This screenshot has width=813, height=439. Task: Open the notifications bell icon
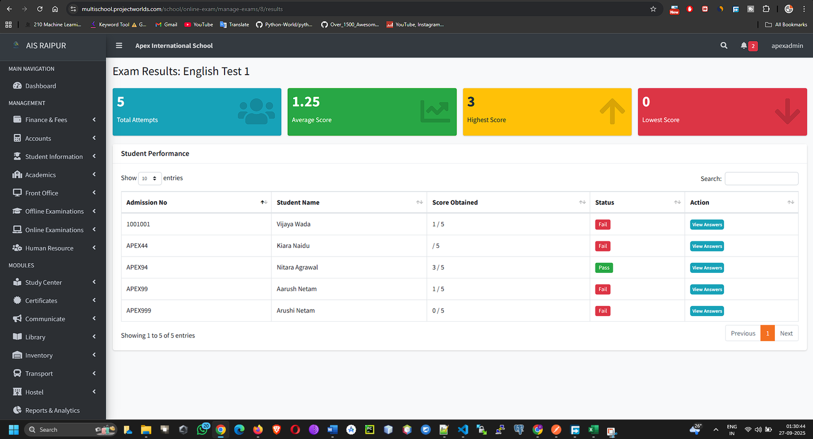[744, 46]
